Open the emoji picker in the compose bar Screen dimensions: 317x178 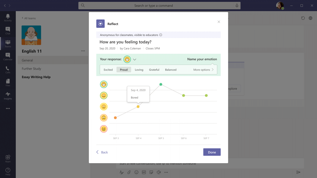pyautogui.click(x=136, y=172)
